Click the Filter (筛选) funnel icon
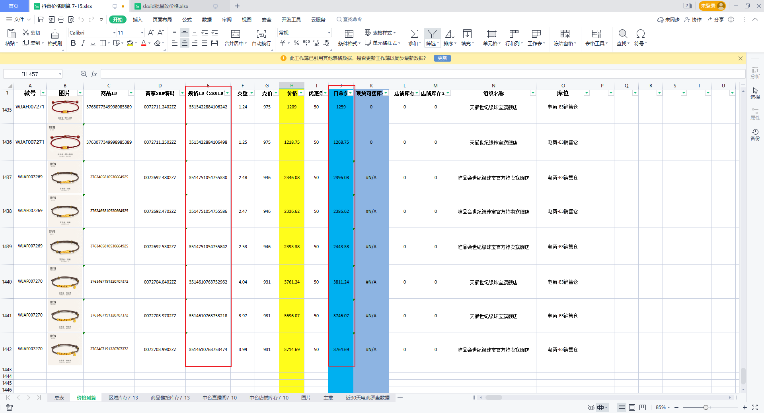Viewport: 764px width, 413px height. [432, 34]
